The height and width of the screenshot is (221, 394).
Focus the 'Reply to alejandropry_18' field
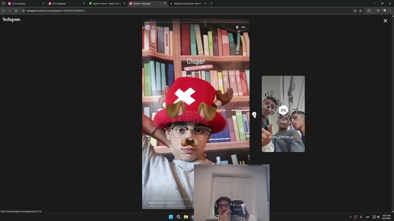(x=169, y=203)
